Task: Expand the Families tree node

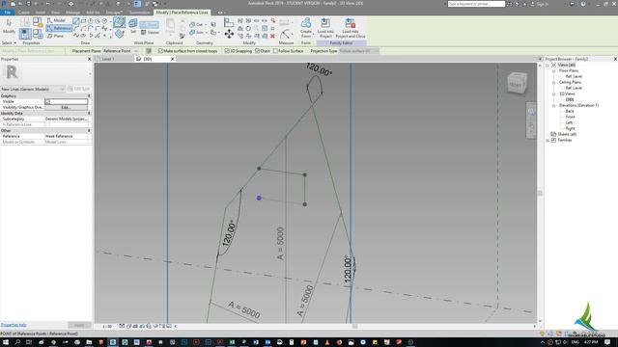Action: click(548, 140)
